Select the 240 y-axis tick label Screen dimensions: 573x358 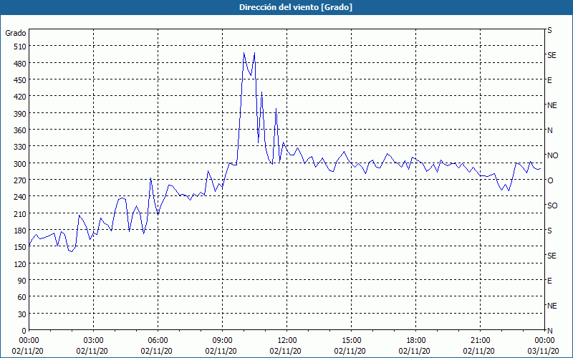(20, 198)
